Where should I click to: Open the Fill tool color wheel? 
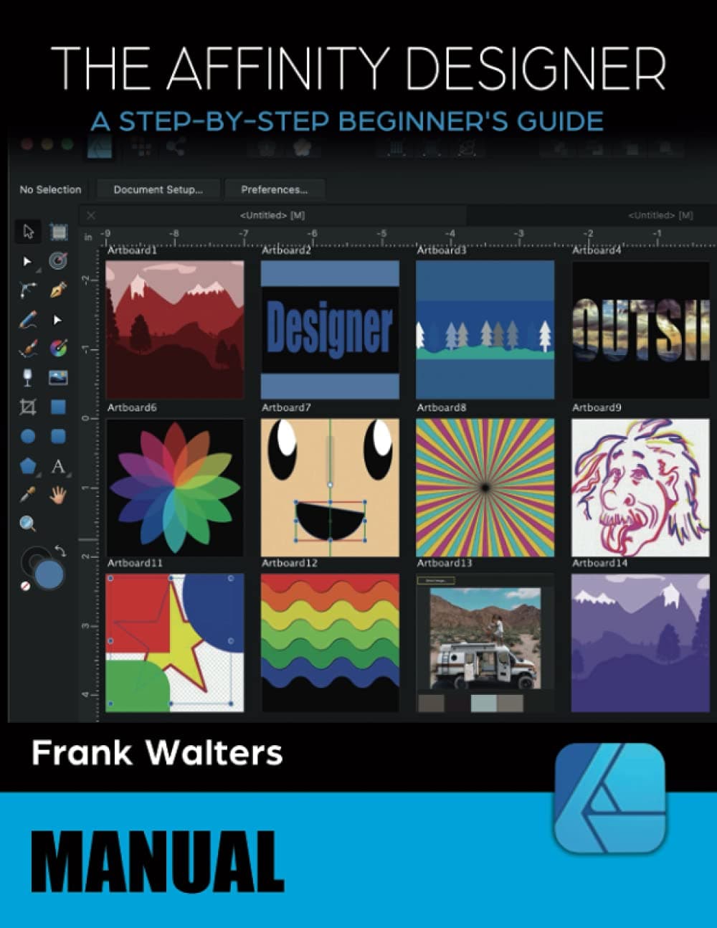(x=60, y=346)
